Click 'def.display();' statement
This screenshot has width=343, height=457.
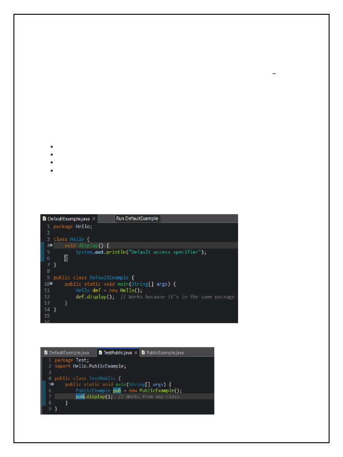pyautogui.click(x=95, y=297)
